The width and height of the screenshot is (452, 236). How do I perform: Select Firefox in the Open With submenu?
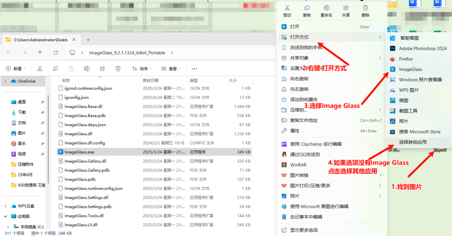(x=406, y=59)
